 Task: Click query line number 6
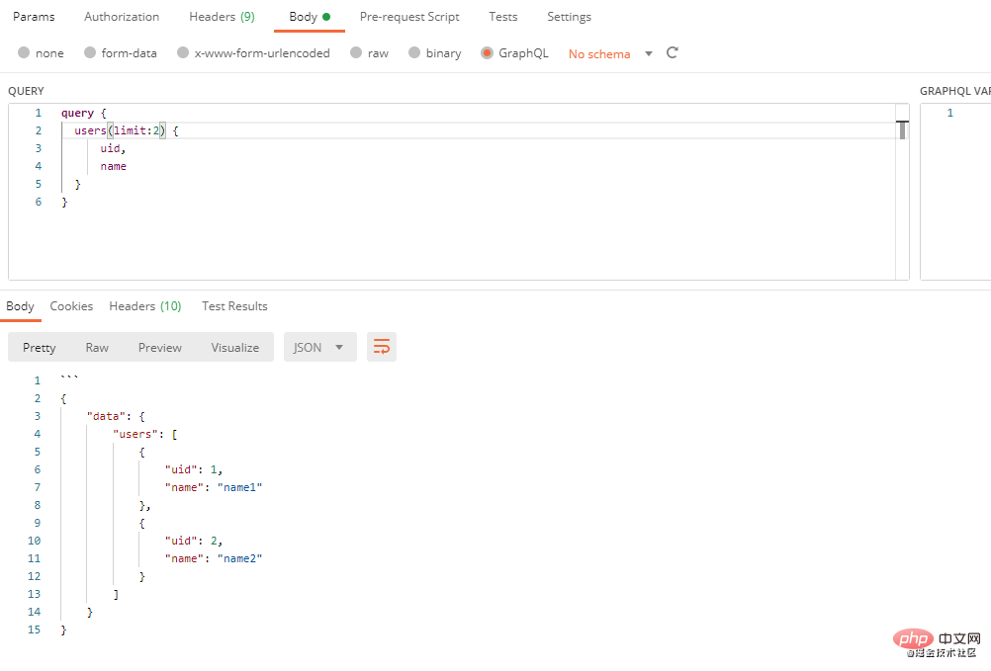39,202
